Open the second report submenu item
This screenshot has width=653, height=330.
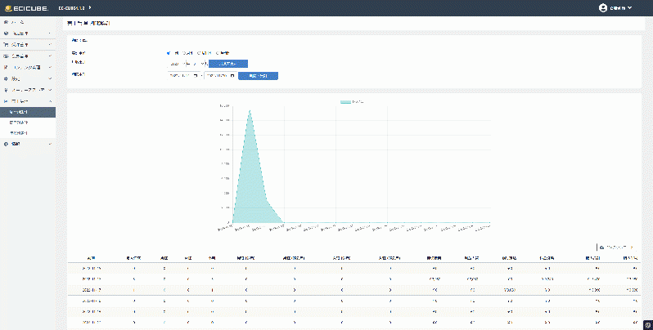pos(28,123)
